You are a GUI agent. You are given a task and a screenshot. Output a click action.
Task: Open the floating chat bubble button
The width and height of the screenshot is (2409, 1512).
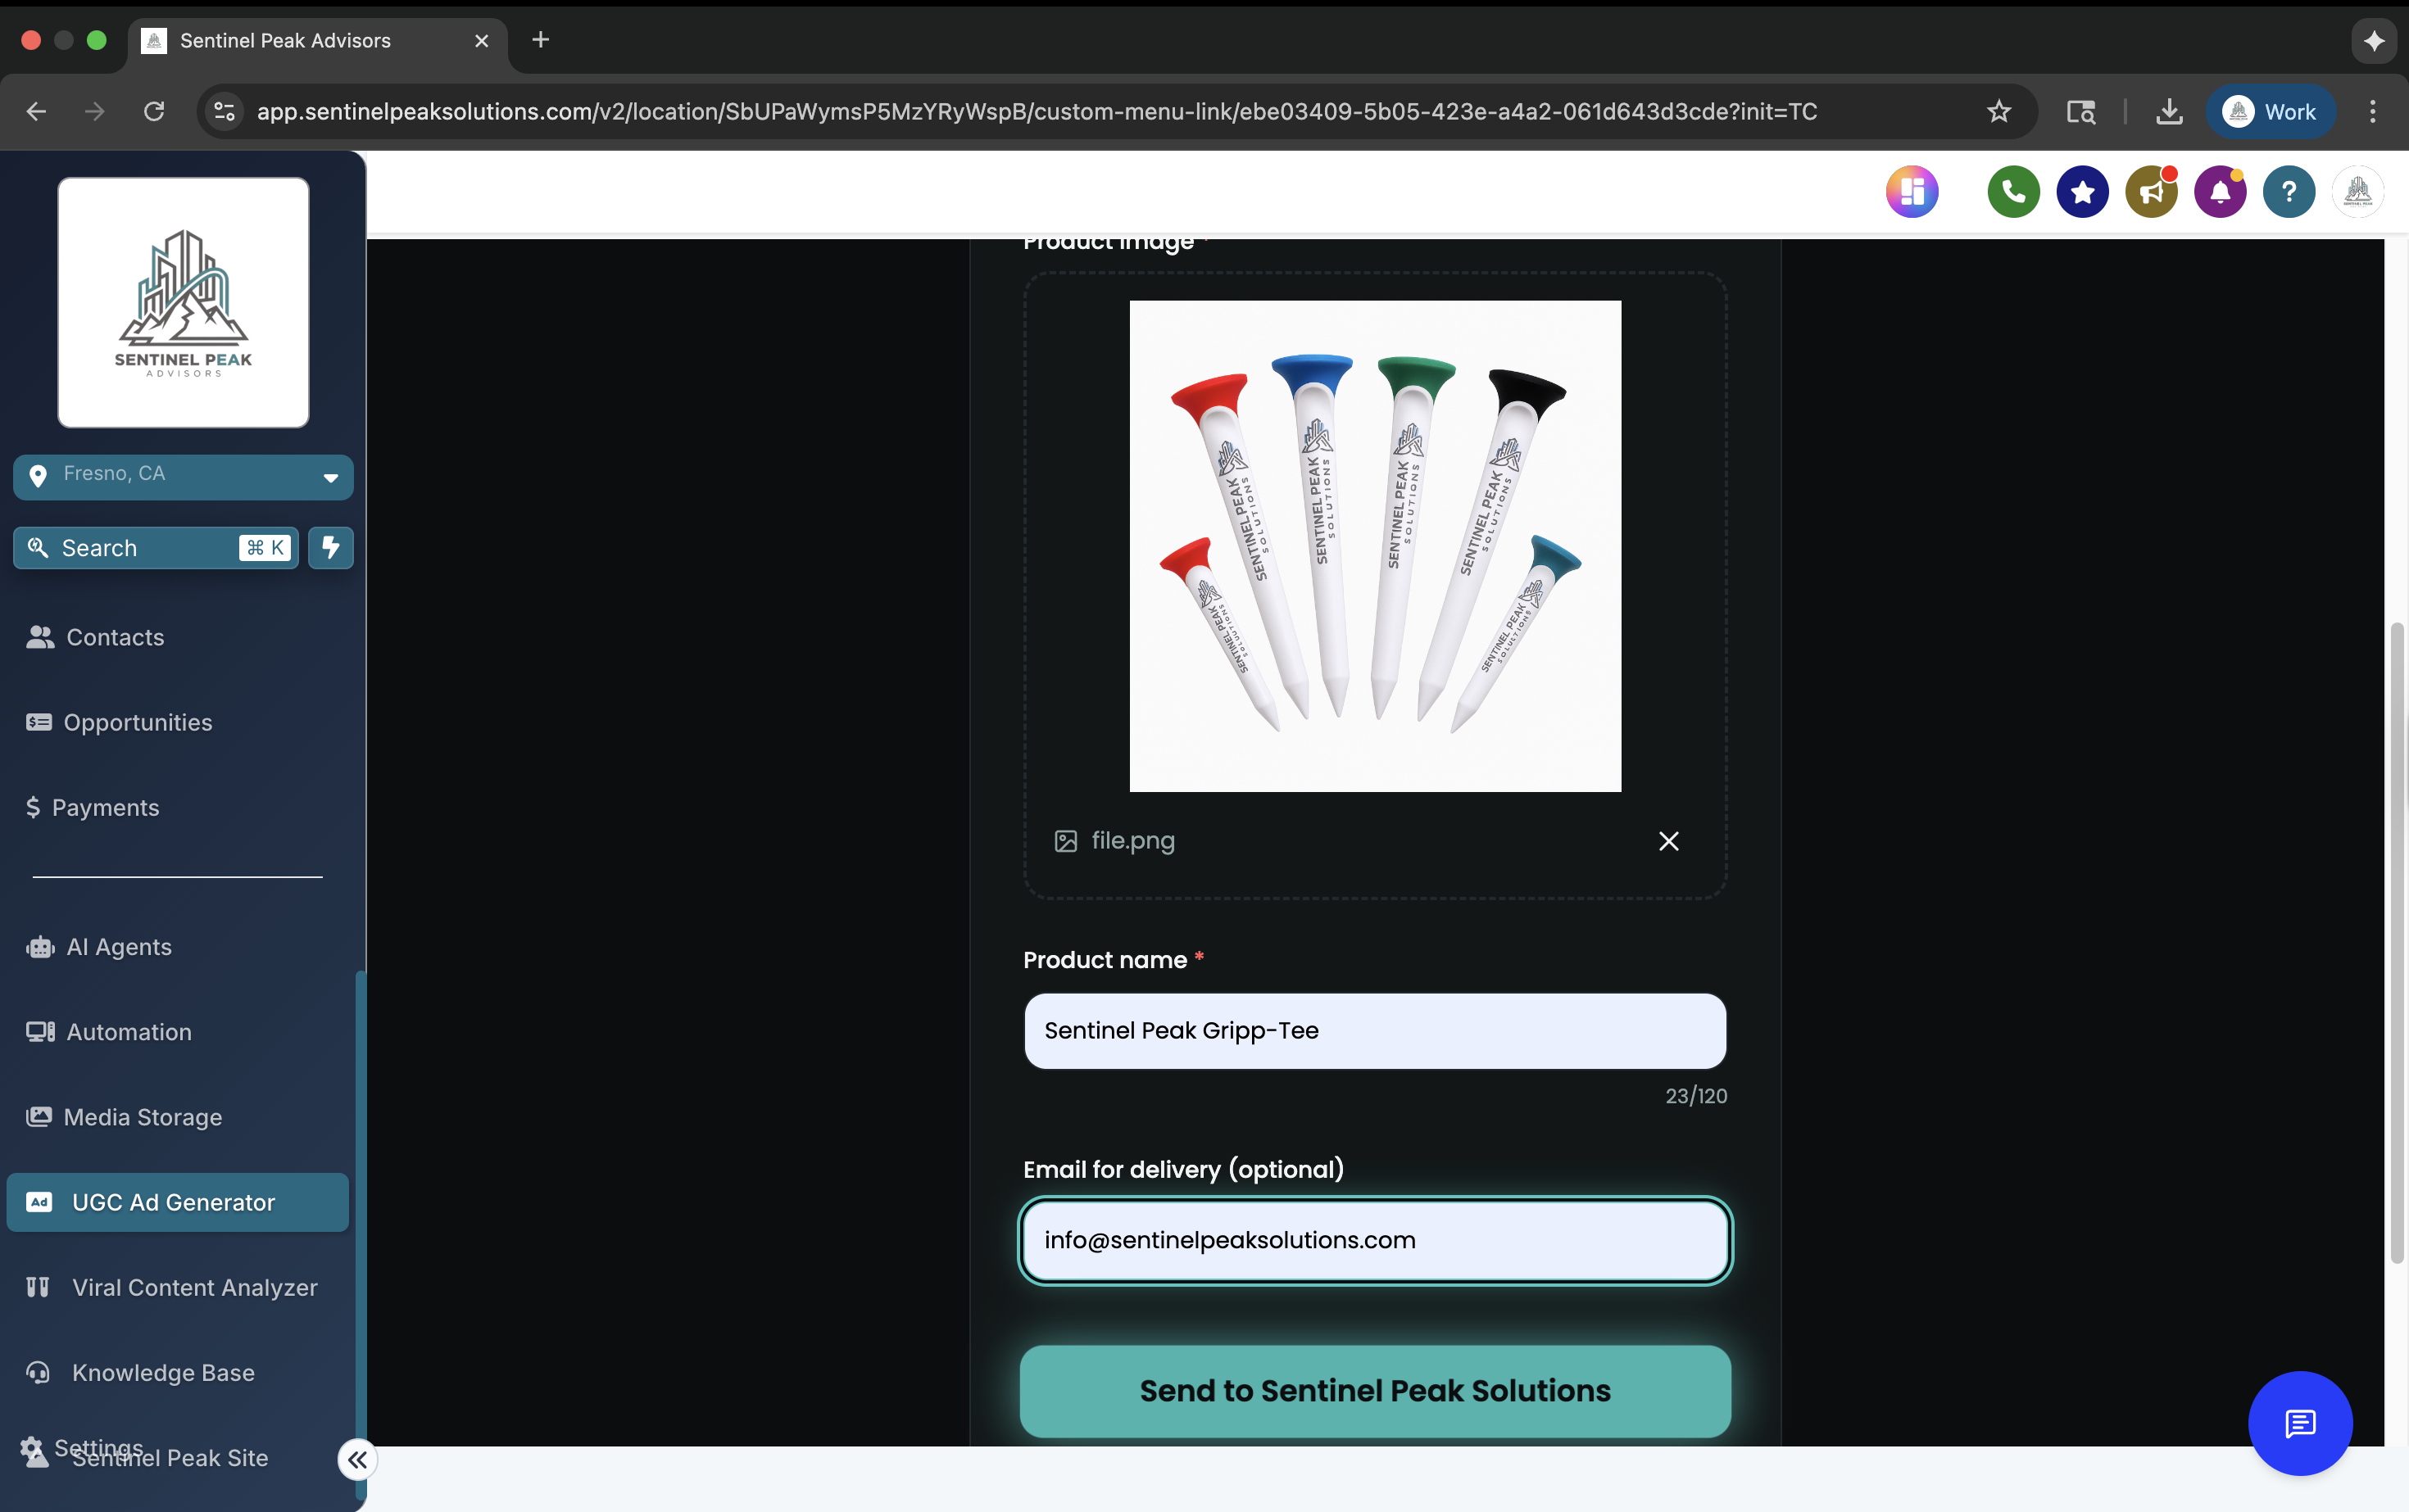click(2300, 1424)
